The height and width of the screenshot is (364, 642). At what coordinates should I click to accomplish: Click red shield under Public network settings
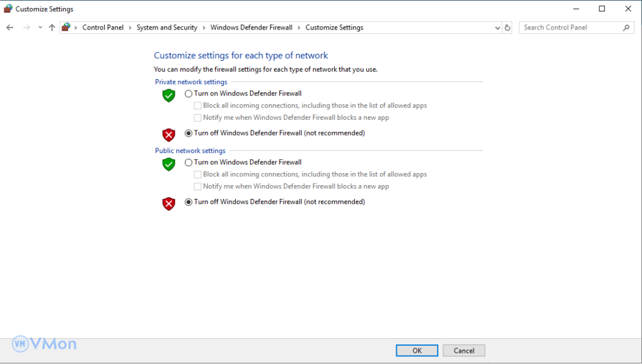pos(169,203)
